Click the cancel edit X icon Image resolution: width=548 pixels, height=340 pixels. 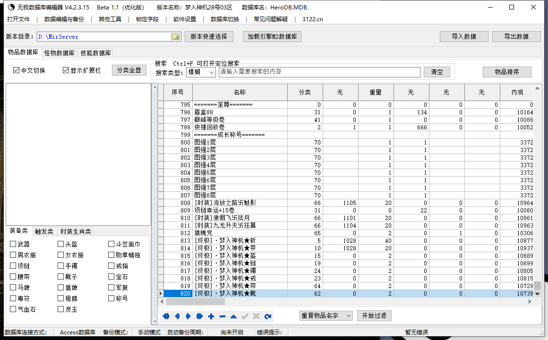tap(256, 316)
